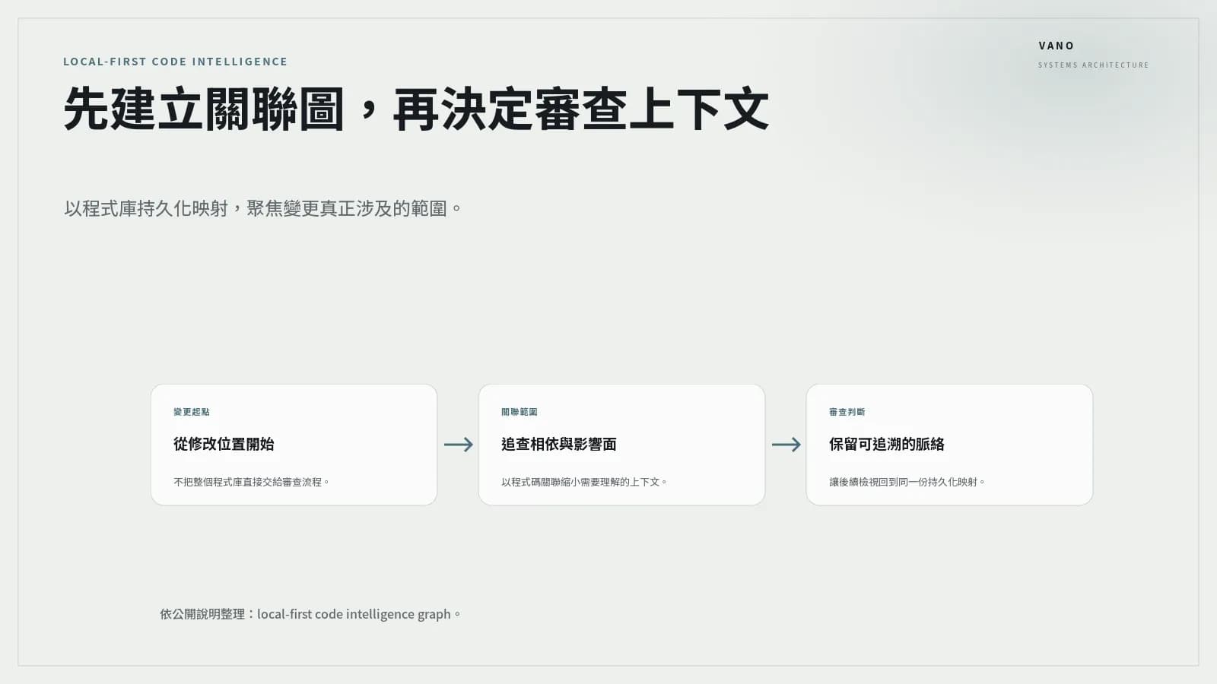Click the 變更起點 card label
This screenshot has width=1217, height=684.
[x=192, y=412]
